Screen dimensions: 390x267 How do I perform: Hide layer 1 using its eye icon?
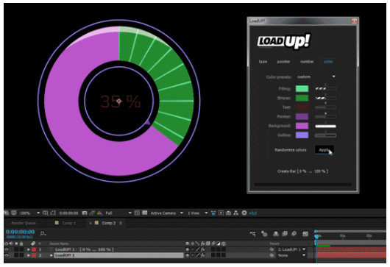tap(7, 249)
